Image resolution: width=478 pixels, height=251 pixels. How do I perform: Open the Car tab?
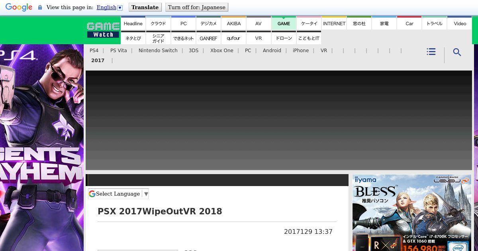409,23
